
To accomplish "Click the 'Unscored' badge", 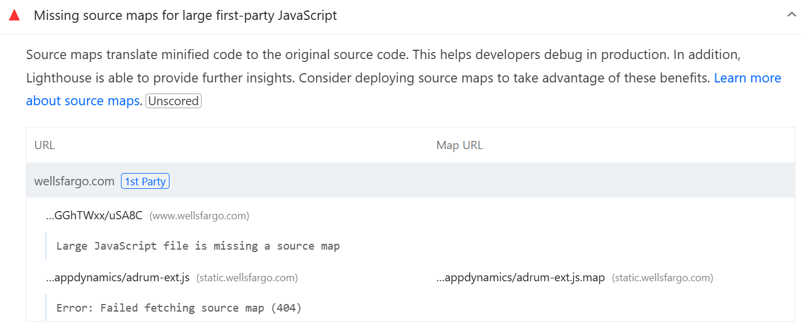I will click(x=174, y=101).
